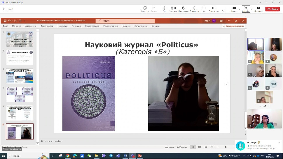Leave the meeting with Выйти button

click(272, 9)
